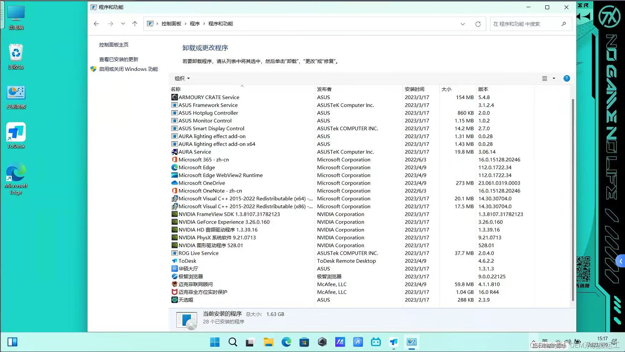This screenshot has width=625, height=352.
Task: Select Microsoft OneNote - zh-cn row
Action: (x=352, y=191)
